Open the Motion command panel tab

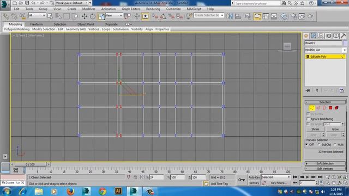(328, 36)
